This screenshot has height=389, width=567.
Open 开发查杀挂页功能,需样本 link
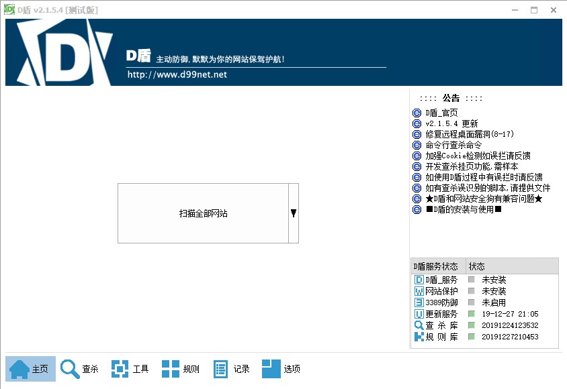(x=472, y=166)
